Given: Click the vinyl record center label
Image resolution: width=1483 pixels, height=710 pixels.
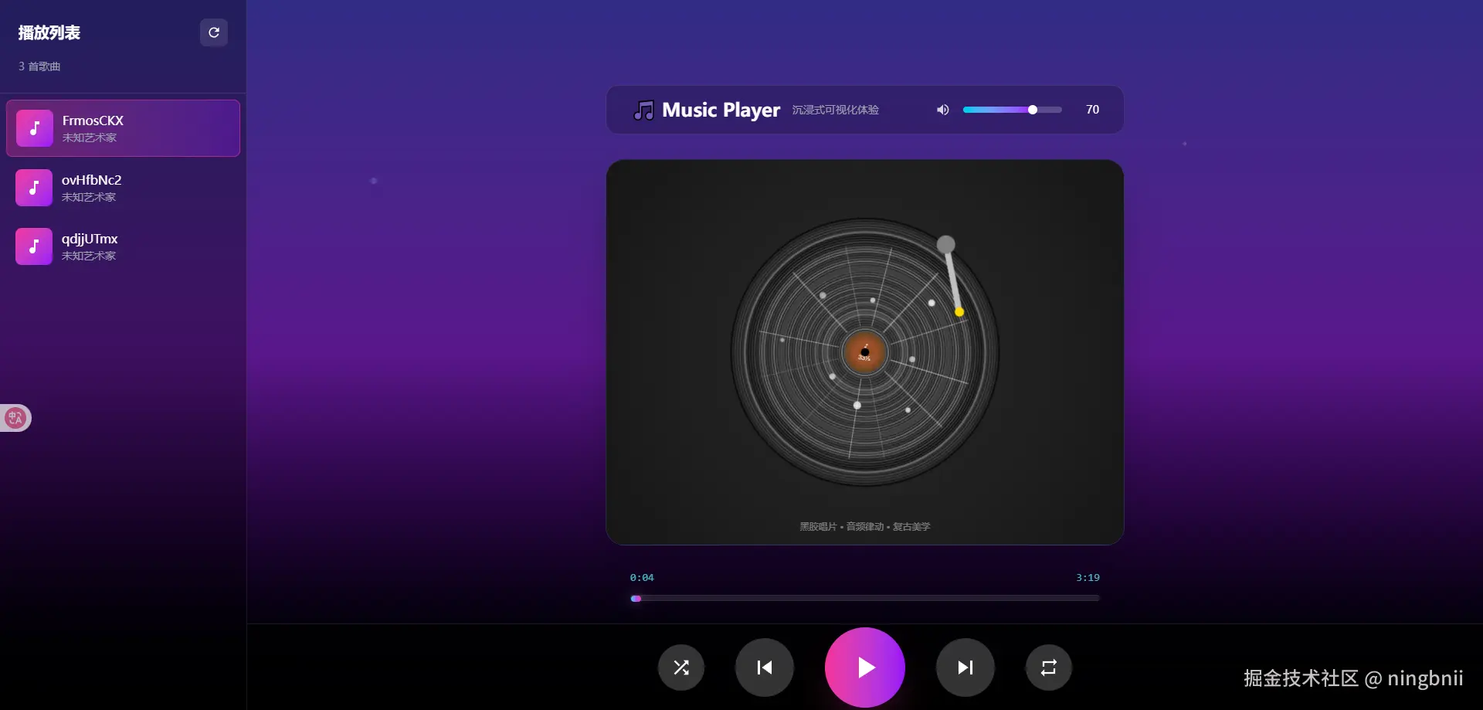Looking at the screenshot, I should tap(865, 352).
